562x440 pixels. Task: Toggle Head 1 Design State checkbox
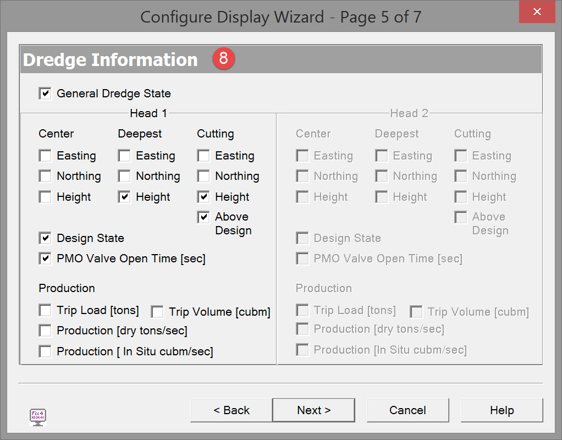[x=45, y=238]
